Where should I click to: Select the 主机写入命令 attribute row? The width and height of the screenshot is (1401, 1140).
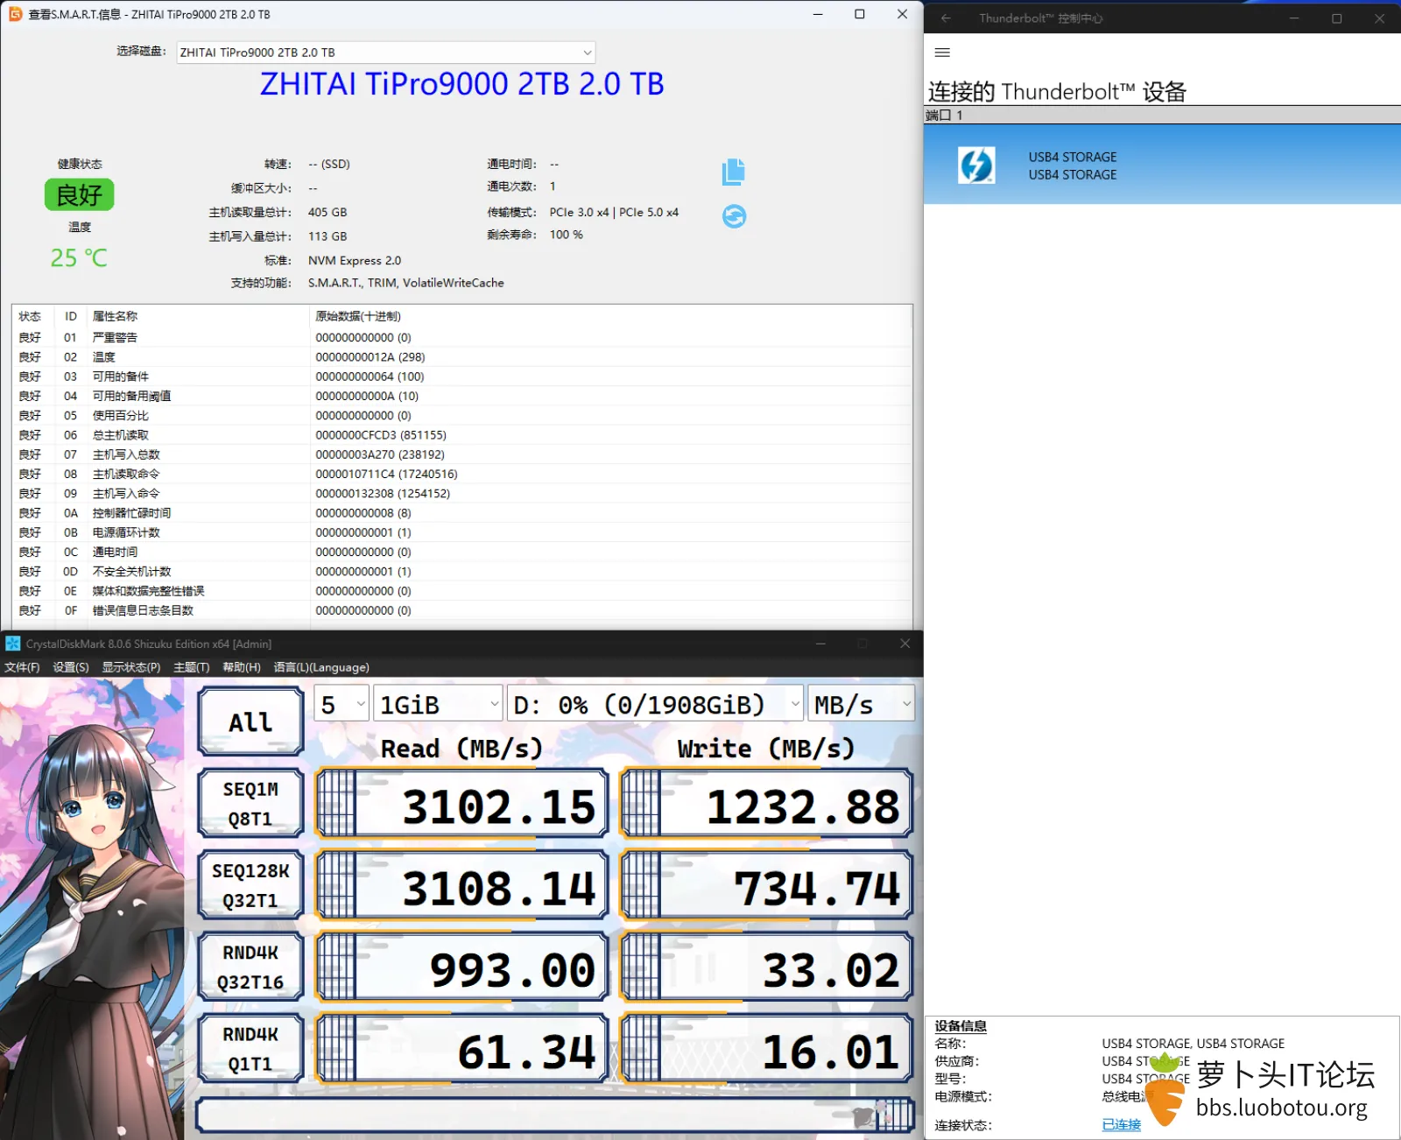[x=461, y=493]
